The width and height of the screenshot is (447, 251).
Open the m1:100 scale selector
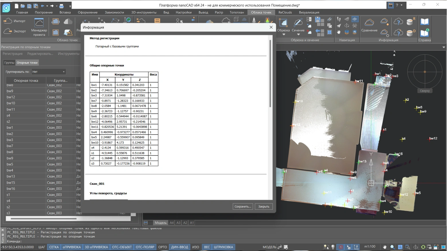(x=370, y=247)
